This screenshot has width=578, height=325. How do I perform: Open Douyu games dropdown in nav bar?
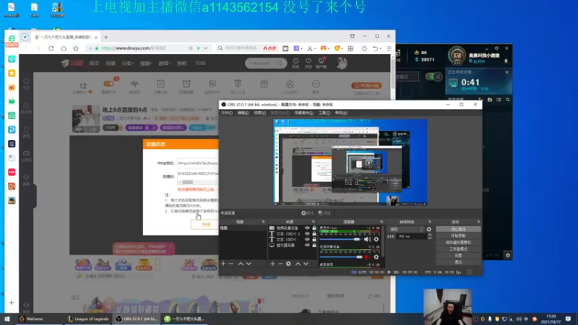[165, 64]
